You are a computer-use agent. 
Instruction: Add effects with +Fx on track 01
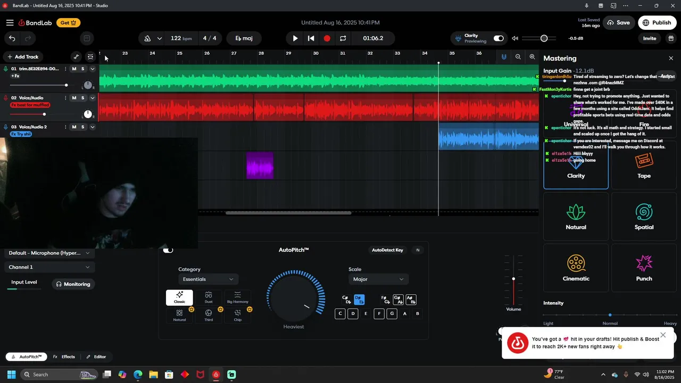coord(15,76)
